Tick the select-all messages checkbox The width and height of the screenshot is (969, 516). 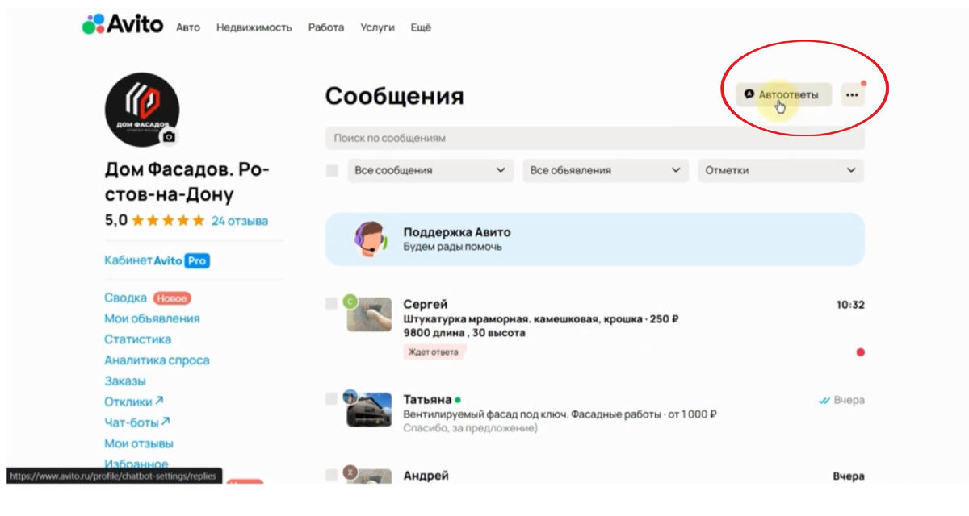332,171
